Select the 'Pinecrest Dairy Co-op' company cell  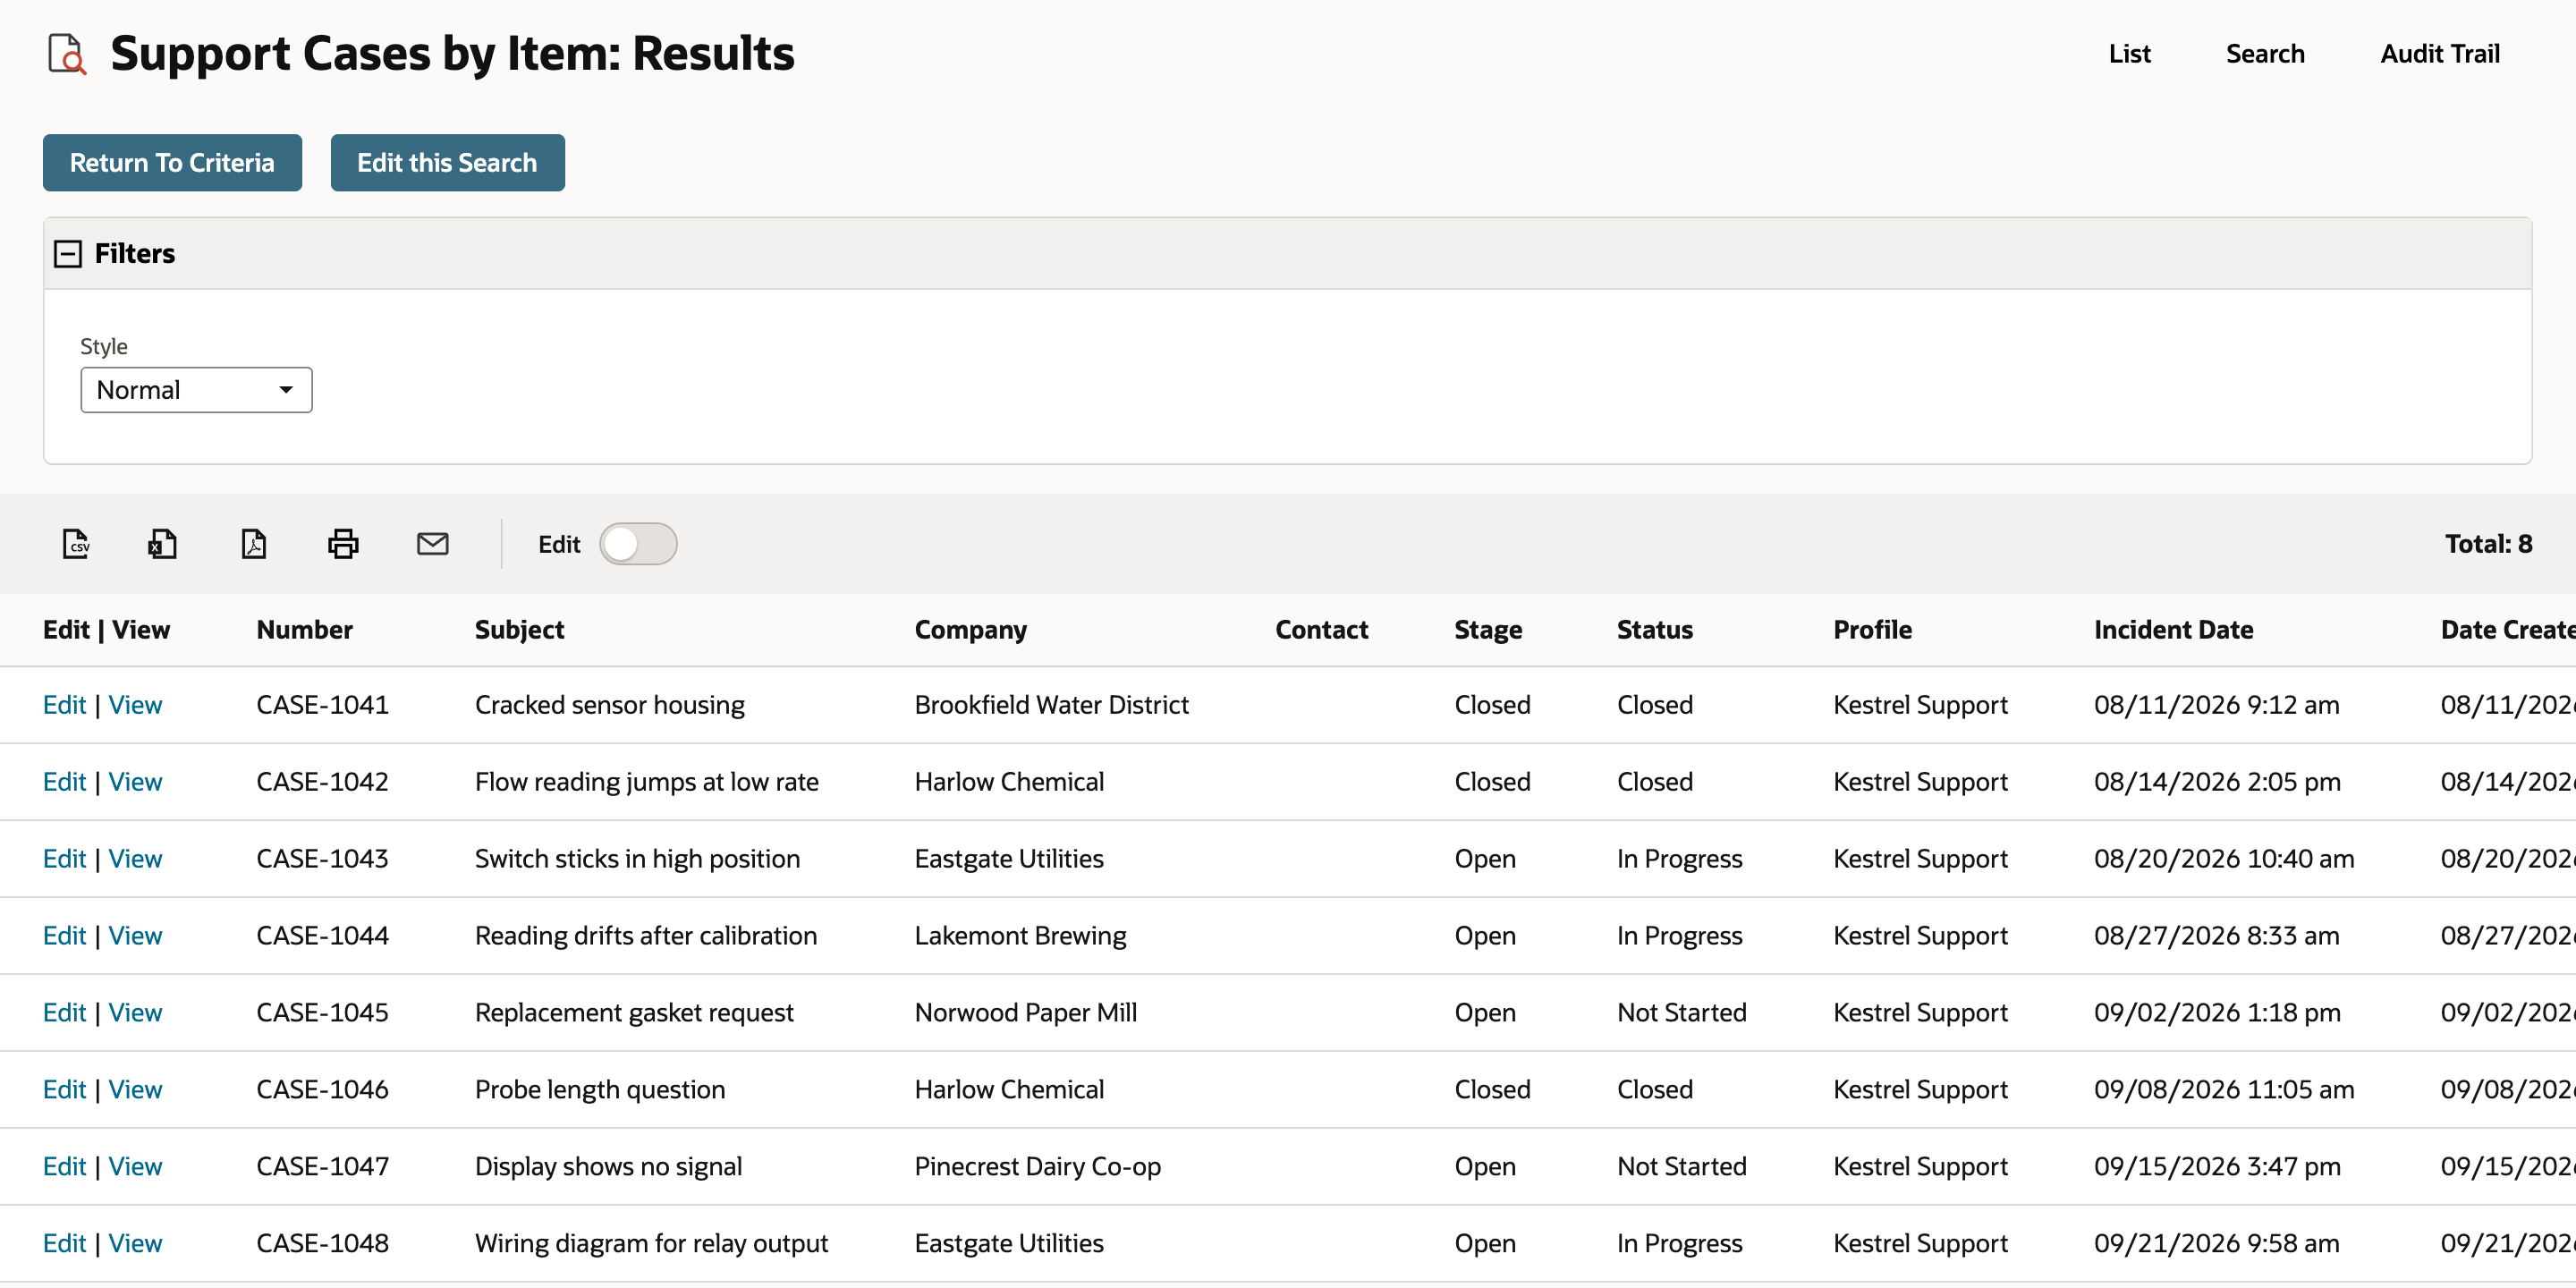point(1037,1167)
